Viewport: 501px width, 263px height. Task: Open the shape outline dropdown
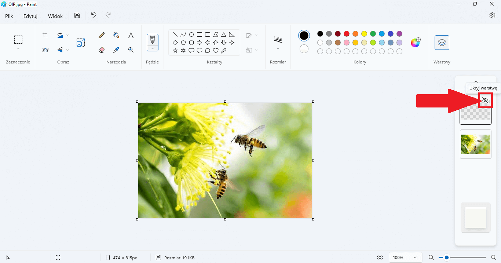pos(252,35)
